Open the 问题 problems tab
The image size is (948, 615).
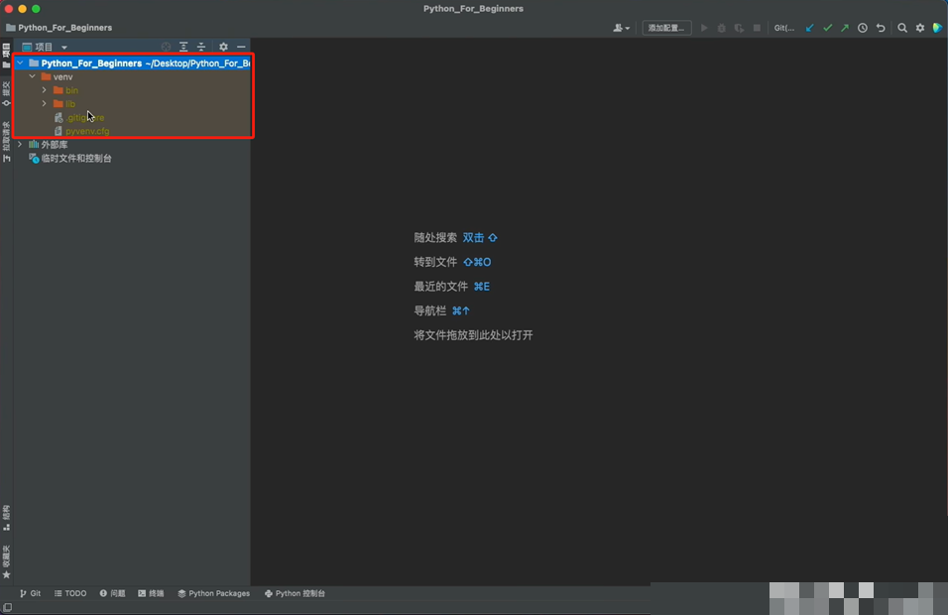point(112,594)
